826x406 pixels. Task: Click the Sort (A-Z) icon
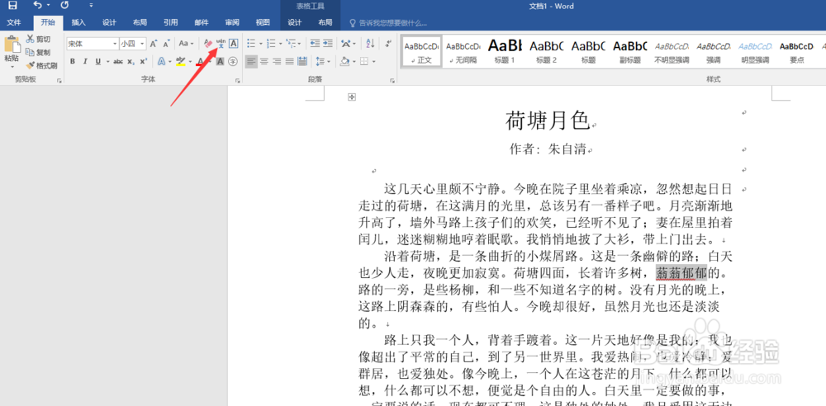tap(370, 43)
